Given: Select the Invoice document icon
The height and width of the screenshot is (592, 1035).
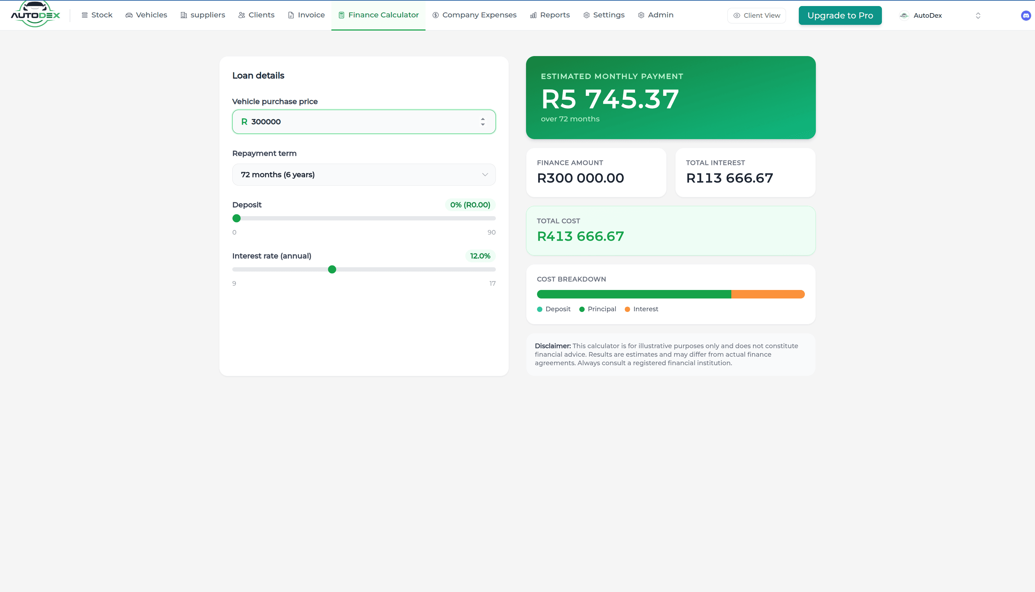Looking at the screenshot, I should (x=291, y=15).
